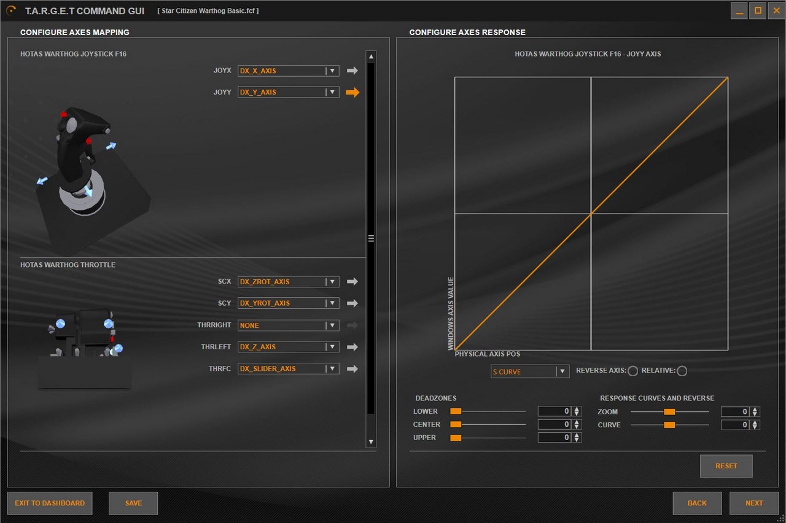Click the JOYY axis label
This screenshot has height=523, width=786.
222,92
